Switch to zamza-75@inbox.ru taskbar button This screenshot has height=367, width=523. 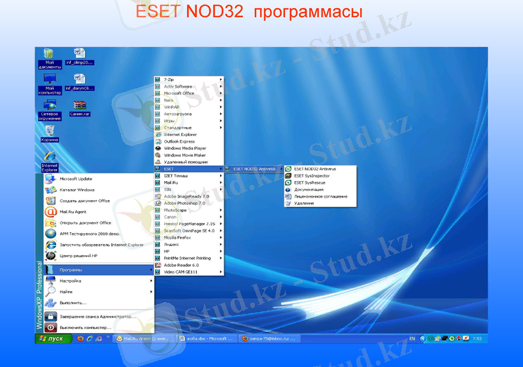point(269,338)
